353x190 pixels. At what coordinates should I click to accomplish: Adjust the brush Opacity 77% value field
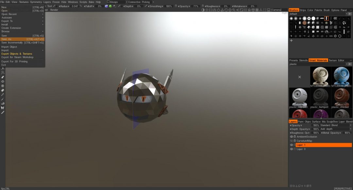[196, 6]
